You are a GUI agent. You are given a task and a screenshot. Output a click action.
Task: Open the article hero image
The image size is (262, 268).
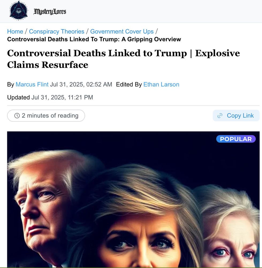point(133,199)
